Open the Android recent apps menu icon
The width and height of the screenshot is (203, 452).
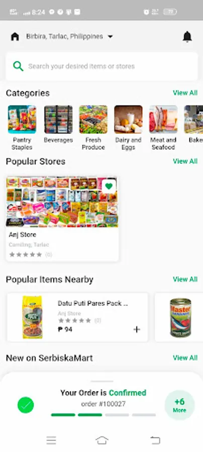51,440
